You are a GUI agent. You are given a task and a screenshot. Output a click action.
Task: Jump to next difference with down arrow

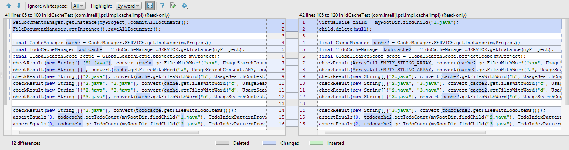(x=19, y=6)
